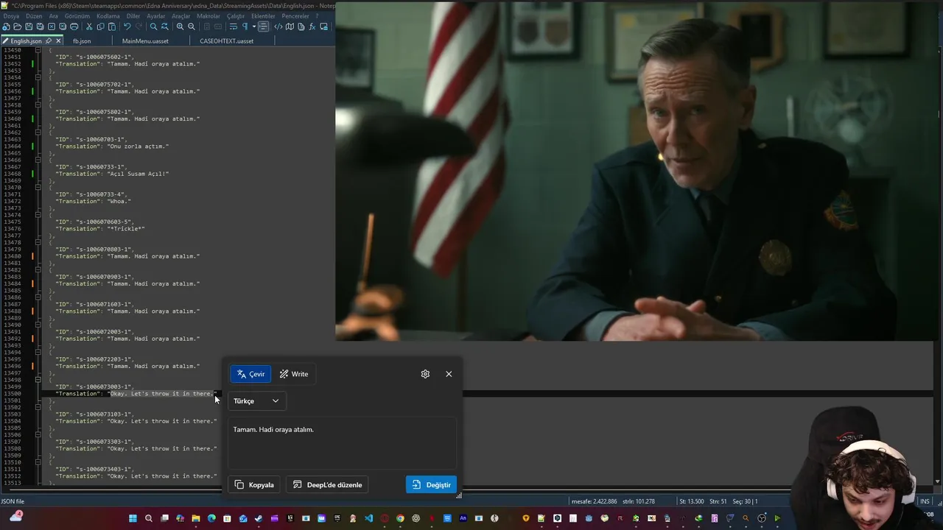Viewport: 943px width, 530px height.
Task: Close the DeepL translation popup
Action: (449, 374)
